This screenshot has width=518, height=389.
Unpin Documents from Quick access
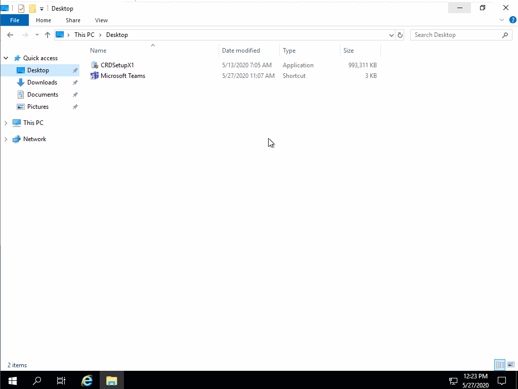(x=75, y=94)
